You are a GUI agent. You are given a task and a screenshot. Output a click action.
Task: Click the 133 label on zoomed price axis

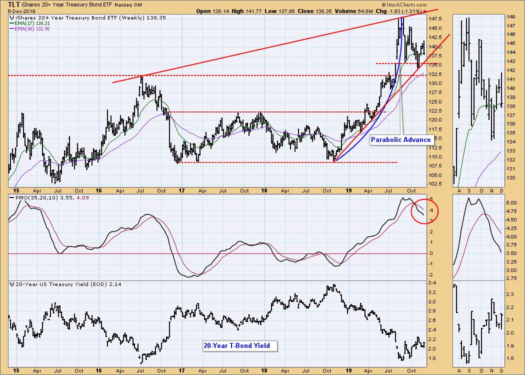pos(511,151)
